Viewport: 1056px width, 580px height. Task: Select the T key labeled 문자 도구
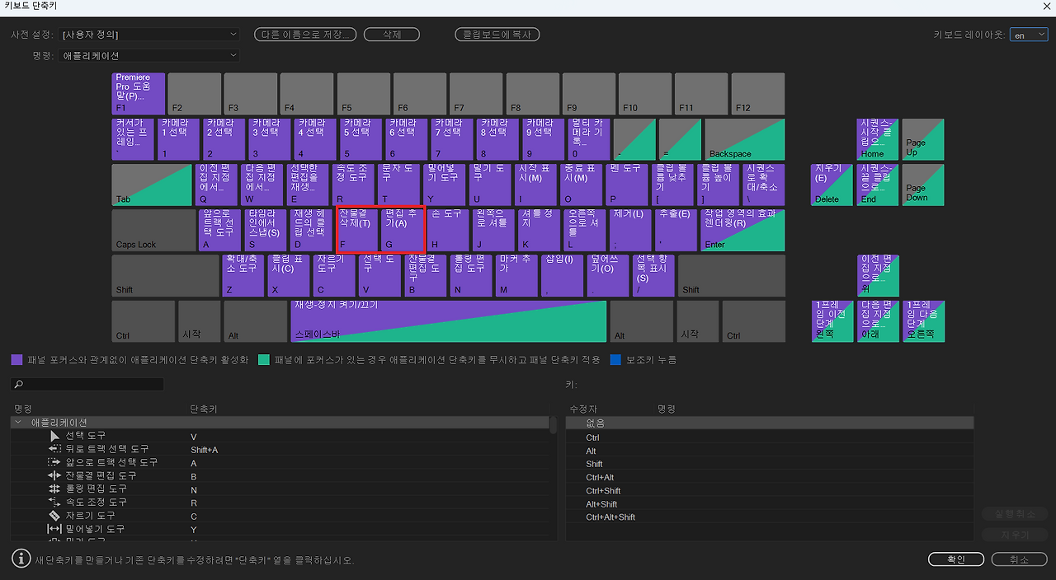pos(400,185)
